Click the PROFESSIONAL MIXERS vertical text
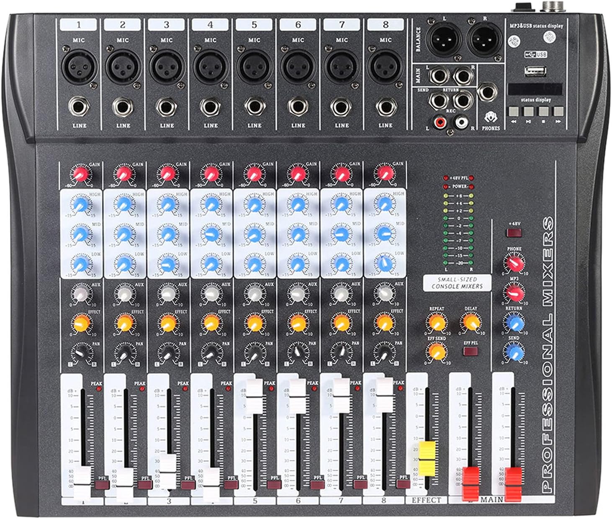 [x=547, y=355]
